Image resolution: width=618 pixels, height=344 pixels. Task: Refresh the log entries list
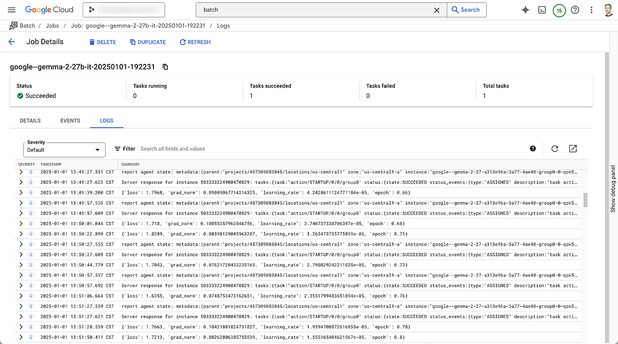click(x=555, y=148)
